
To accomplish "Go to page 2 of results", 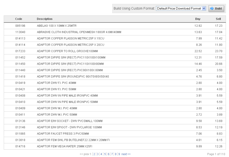I will click(94, 154).
